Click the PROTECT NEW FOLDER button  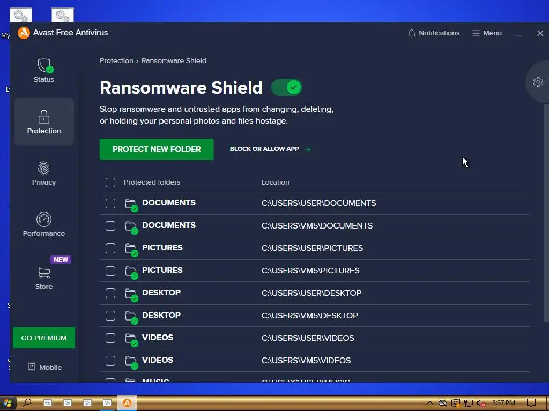pyautogui.click(x=157, y=149)
